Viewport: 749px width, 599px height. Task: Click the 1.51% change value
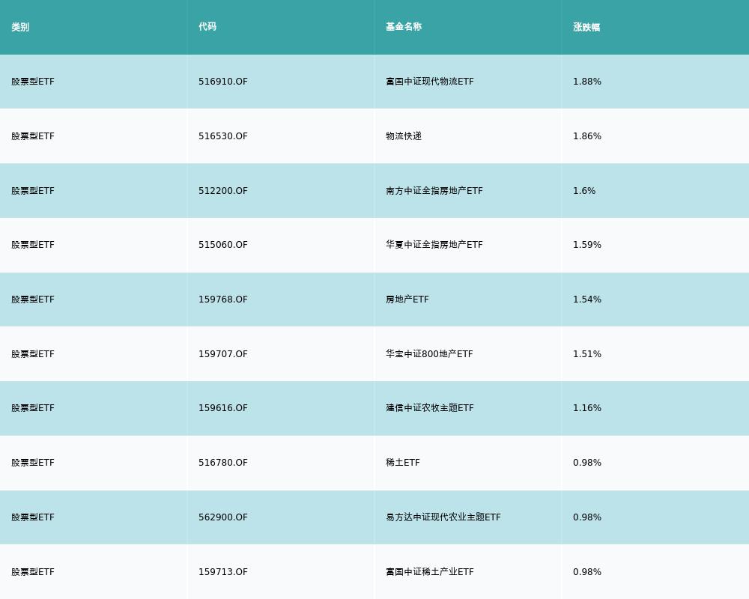tap(587, 354)
